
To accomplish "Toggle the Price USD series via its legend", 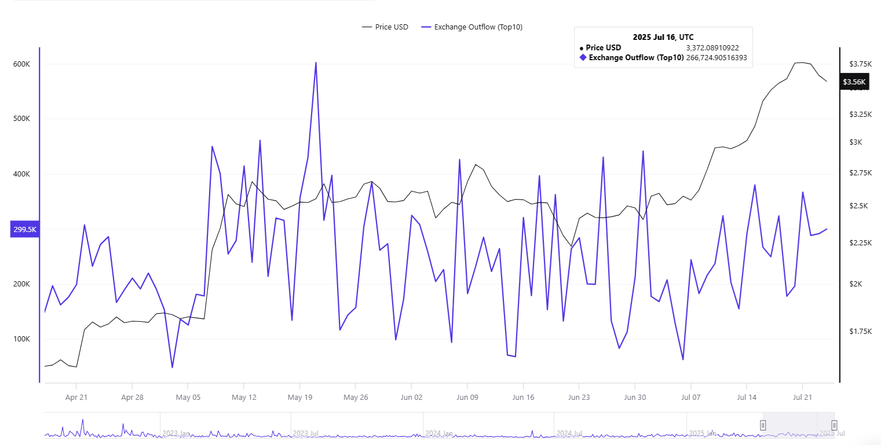I will 392,27.
